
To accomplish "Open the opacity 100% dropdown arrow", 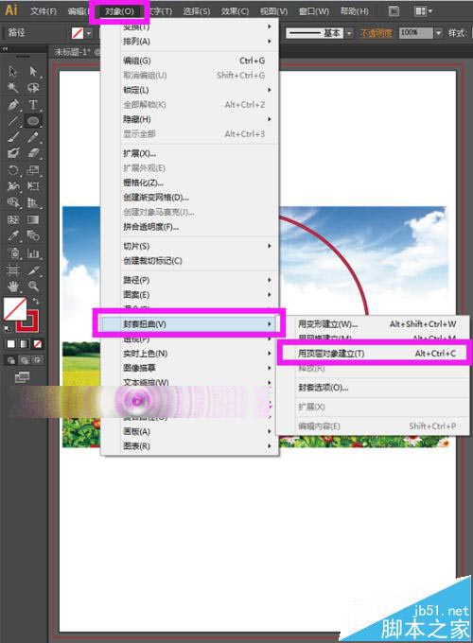I will point(439,33).
